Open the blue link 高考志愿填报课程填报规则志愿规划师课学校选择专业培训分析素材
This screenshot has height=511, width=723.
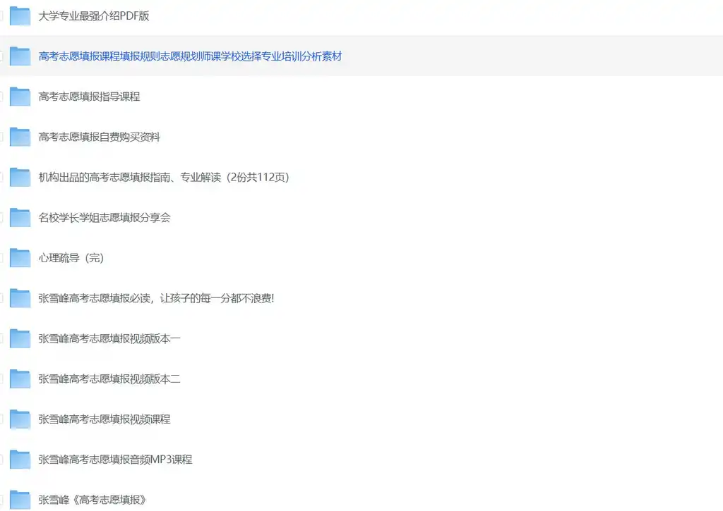pos(190,56)
